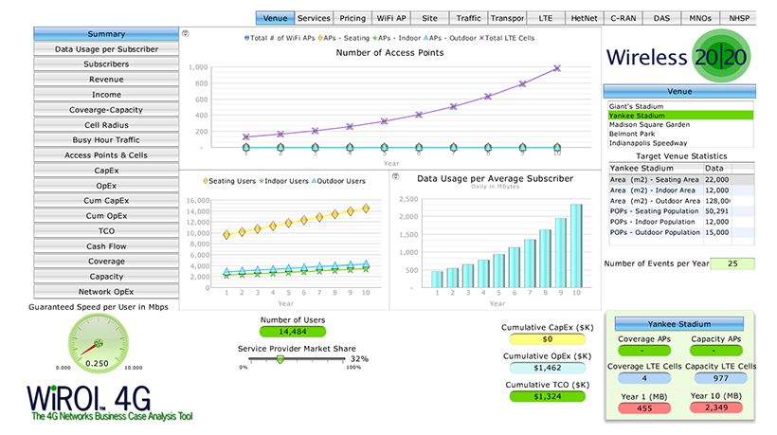The image size is (777, 435).
Task: Choose Belmont Park venue
Action: point(681,134)
